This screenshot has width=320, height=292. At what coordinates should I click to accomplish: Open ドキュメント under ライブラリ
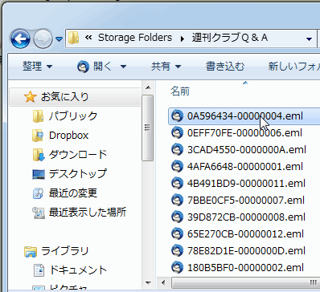[78, 270]
